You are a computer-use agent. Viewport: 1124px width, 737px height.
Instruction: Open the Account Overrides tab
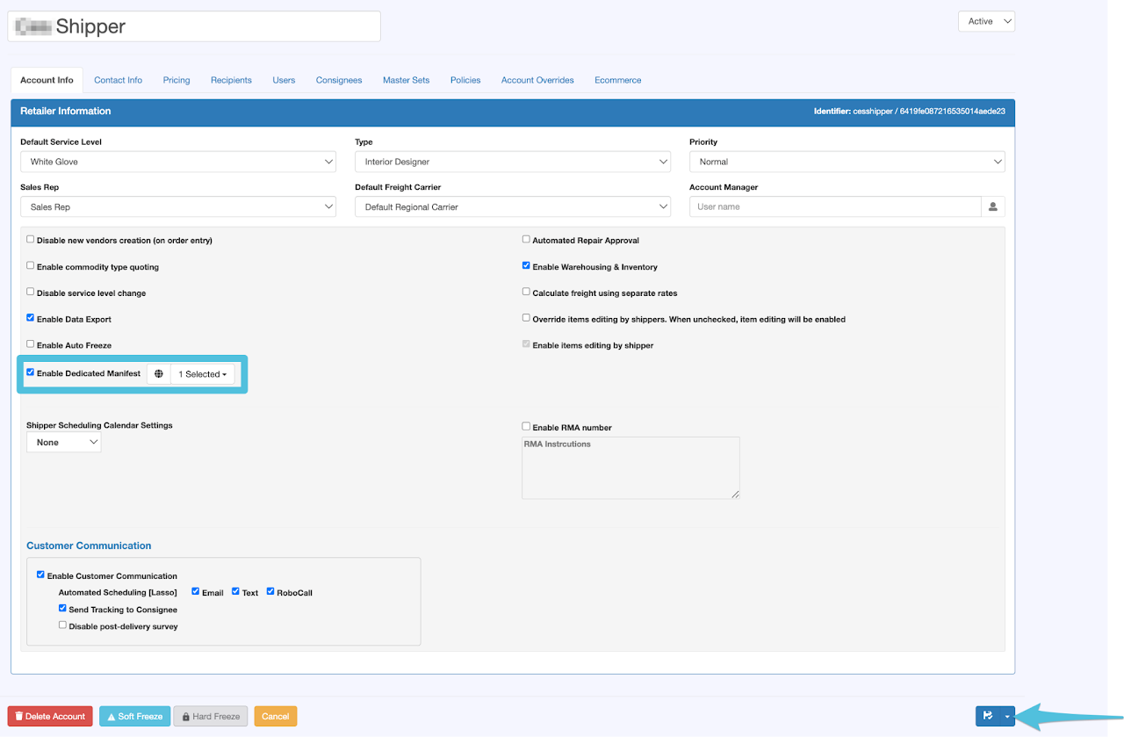click(537, 80)
